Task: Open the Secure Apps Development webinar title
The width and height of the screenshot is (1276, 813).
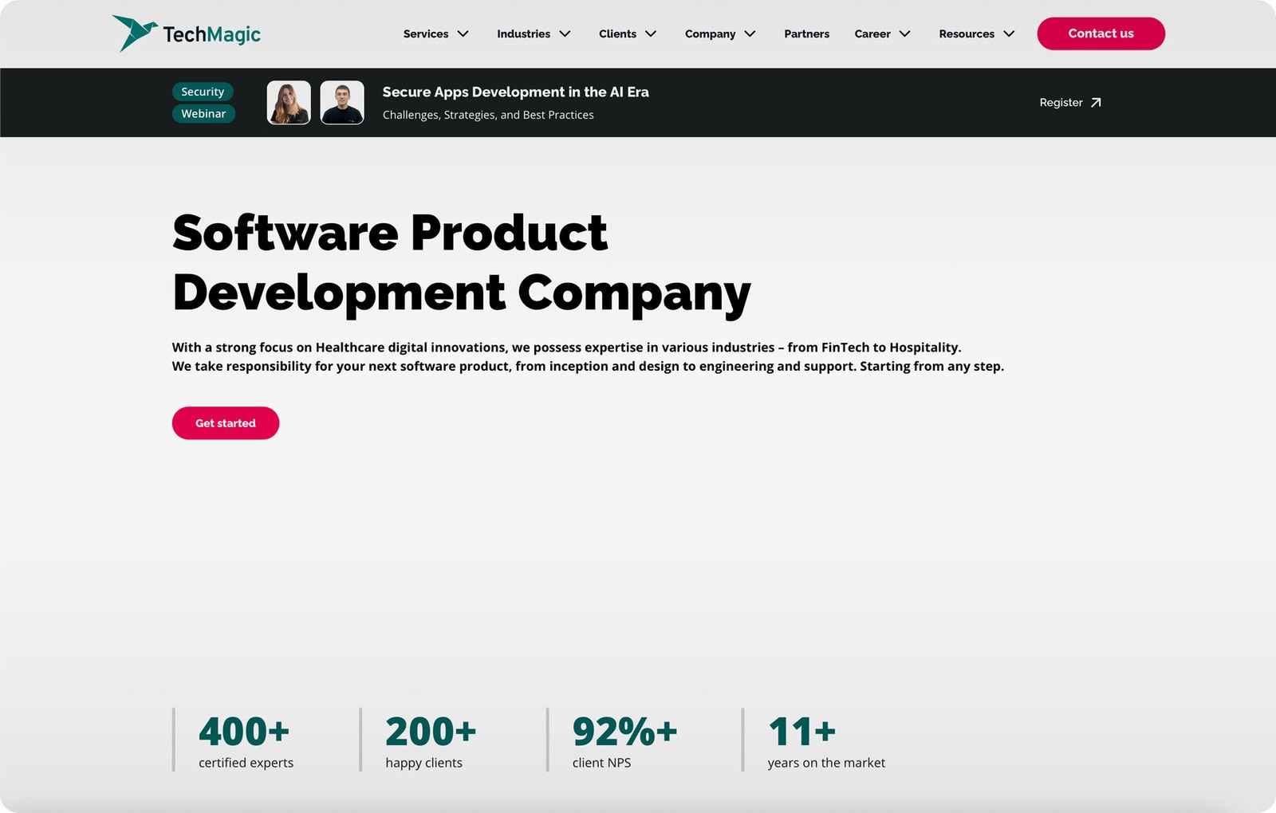Action: pos(515,92)
